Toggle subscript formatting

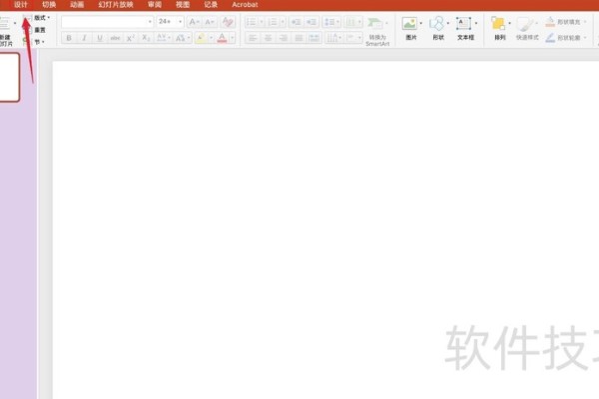pyautogui.click(x=146, y=38)
